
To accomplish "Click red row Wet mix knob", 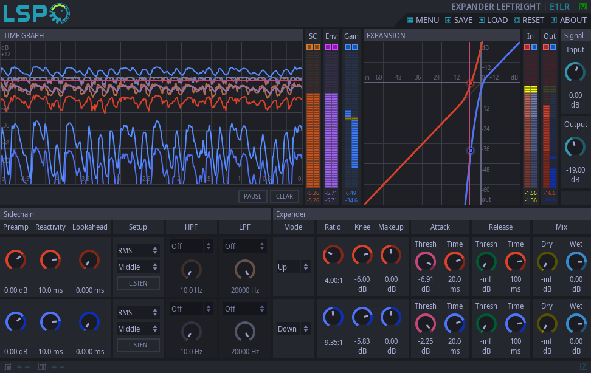I will [x=576, y=262].
